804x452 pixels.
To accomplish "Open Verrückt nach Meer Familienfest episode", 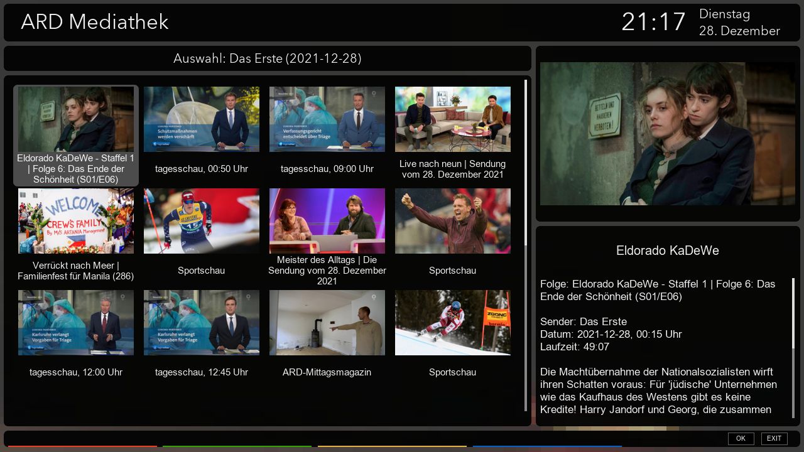I will (x=75, y=221).
